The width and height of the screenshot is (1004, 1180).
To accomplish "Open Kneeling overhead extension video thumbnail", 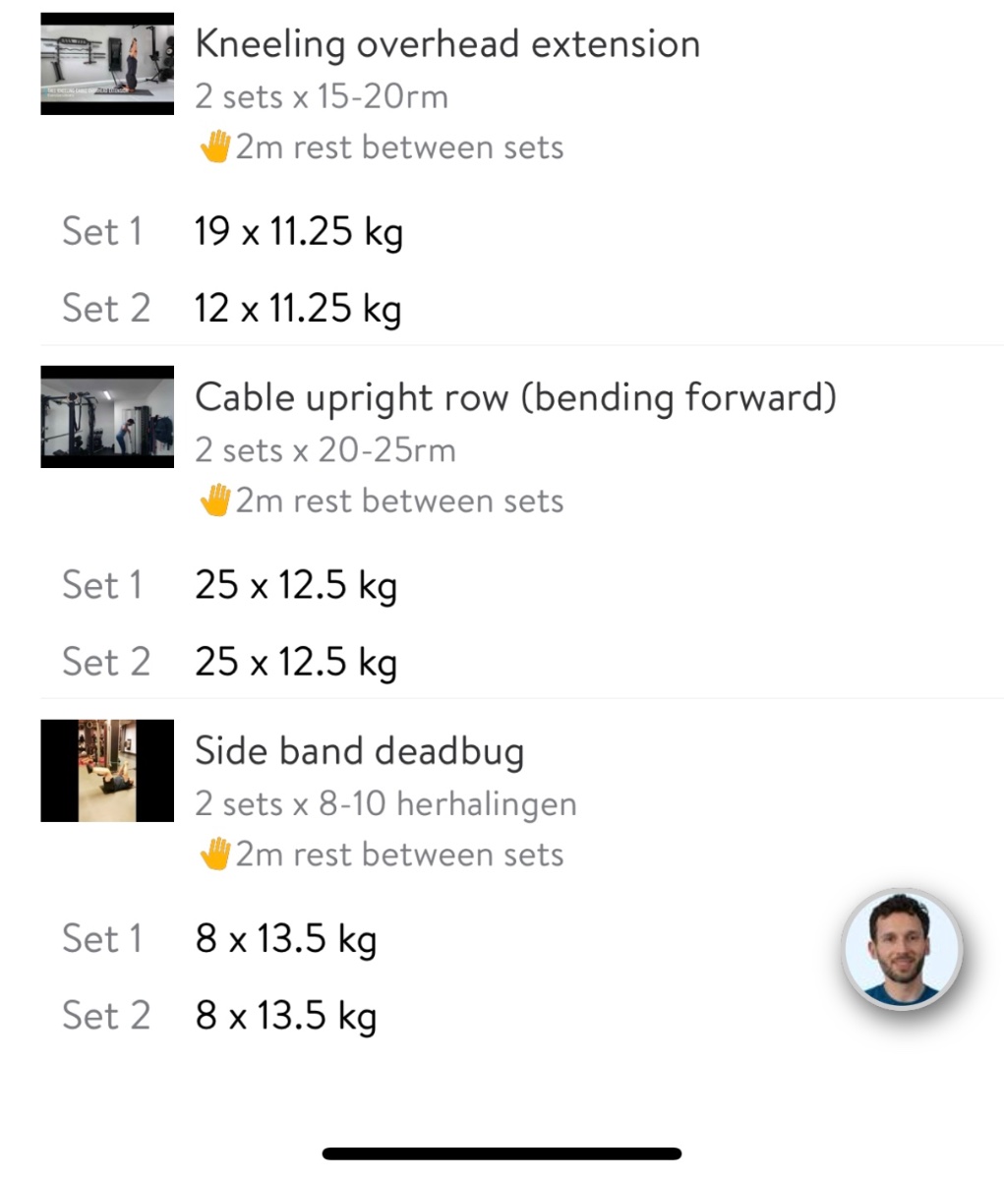I will 107,64.
